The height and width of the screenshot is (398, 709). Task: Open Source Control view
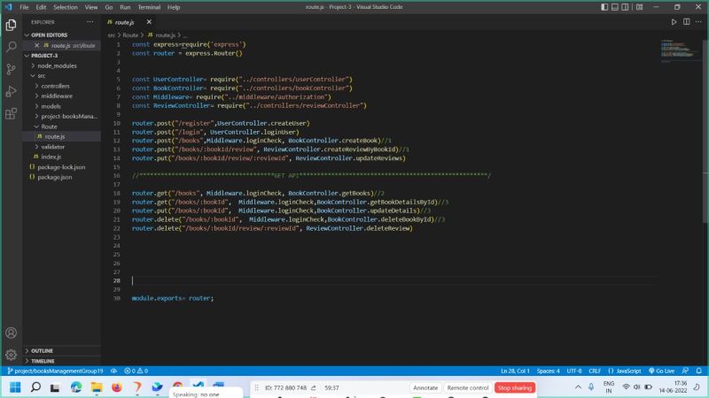point(11,69)
